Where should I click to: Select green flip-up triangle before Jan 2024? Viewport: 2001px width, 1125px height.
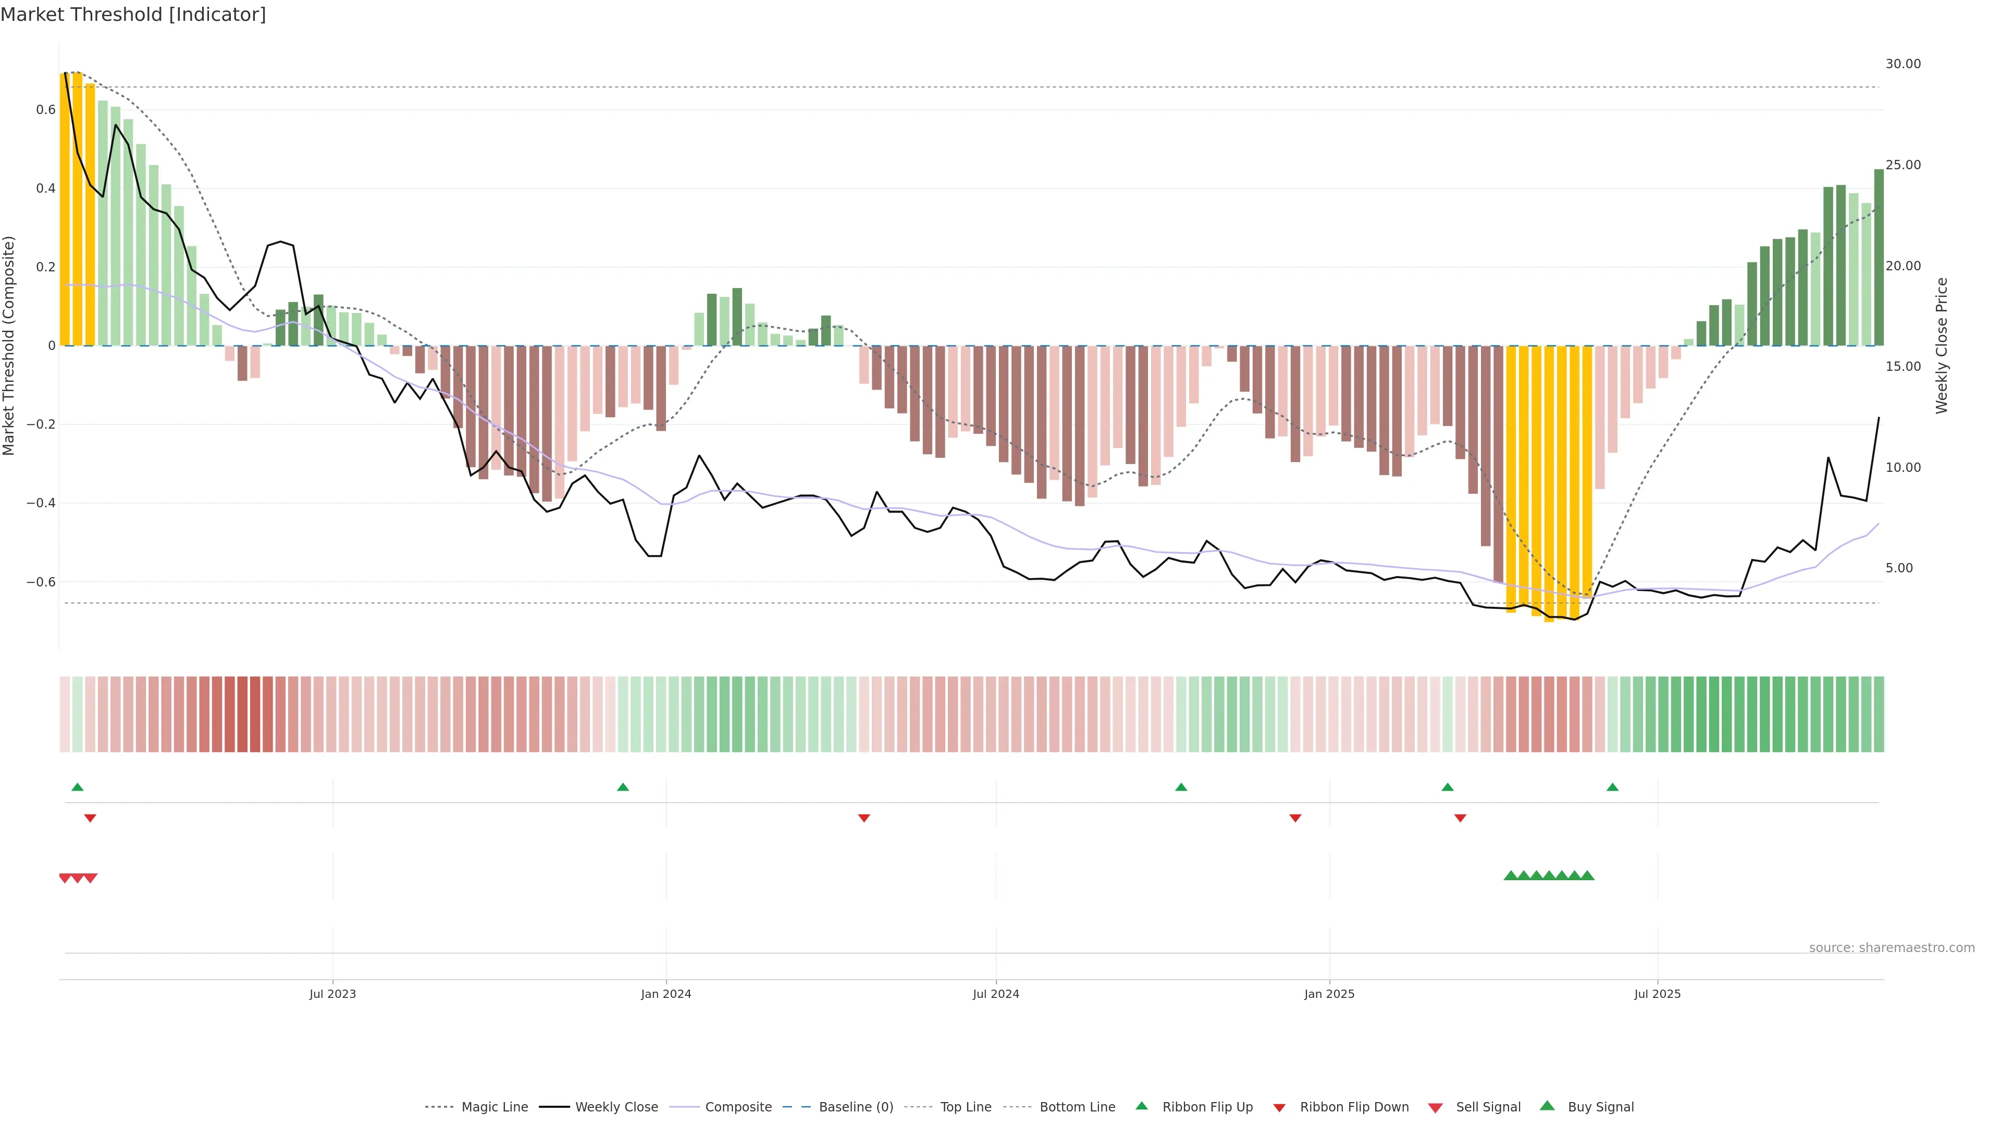(623, 787)
